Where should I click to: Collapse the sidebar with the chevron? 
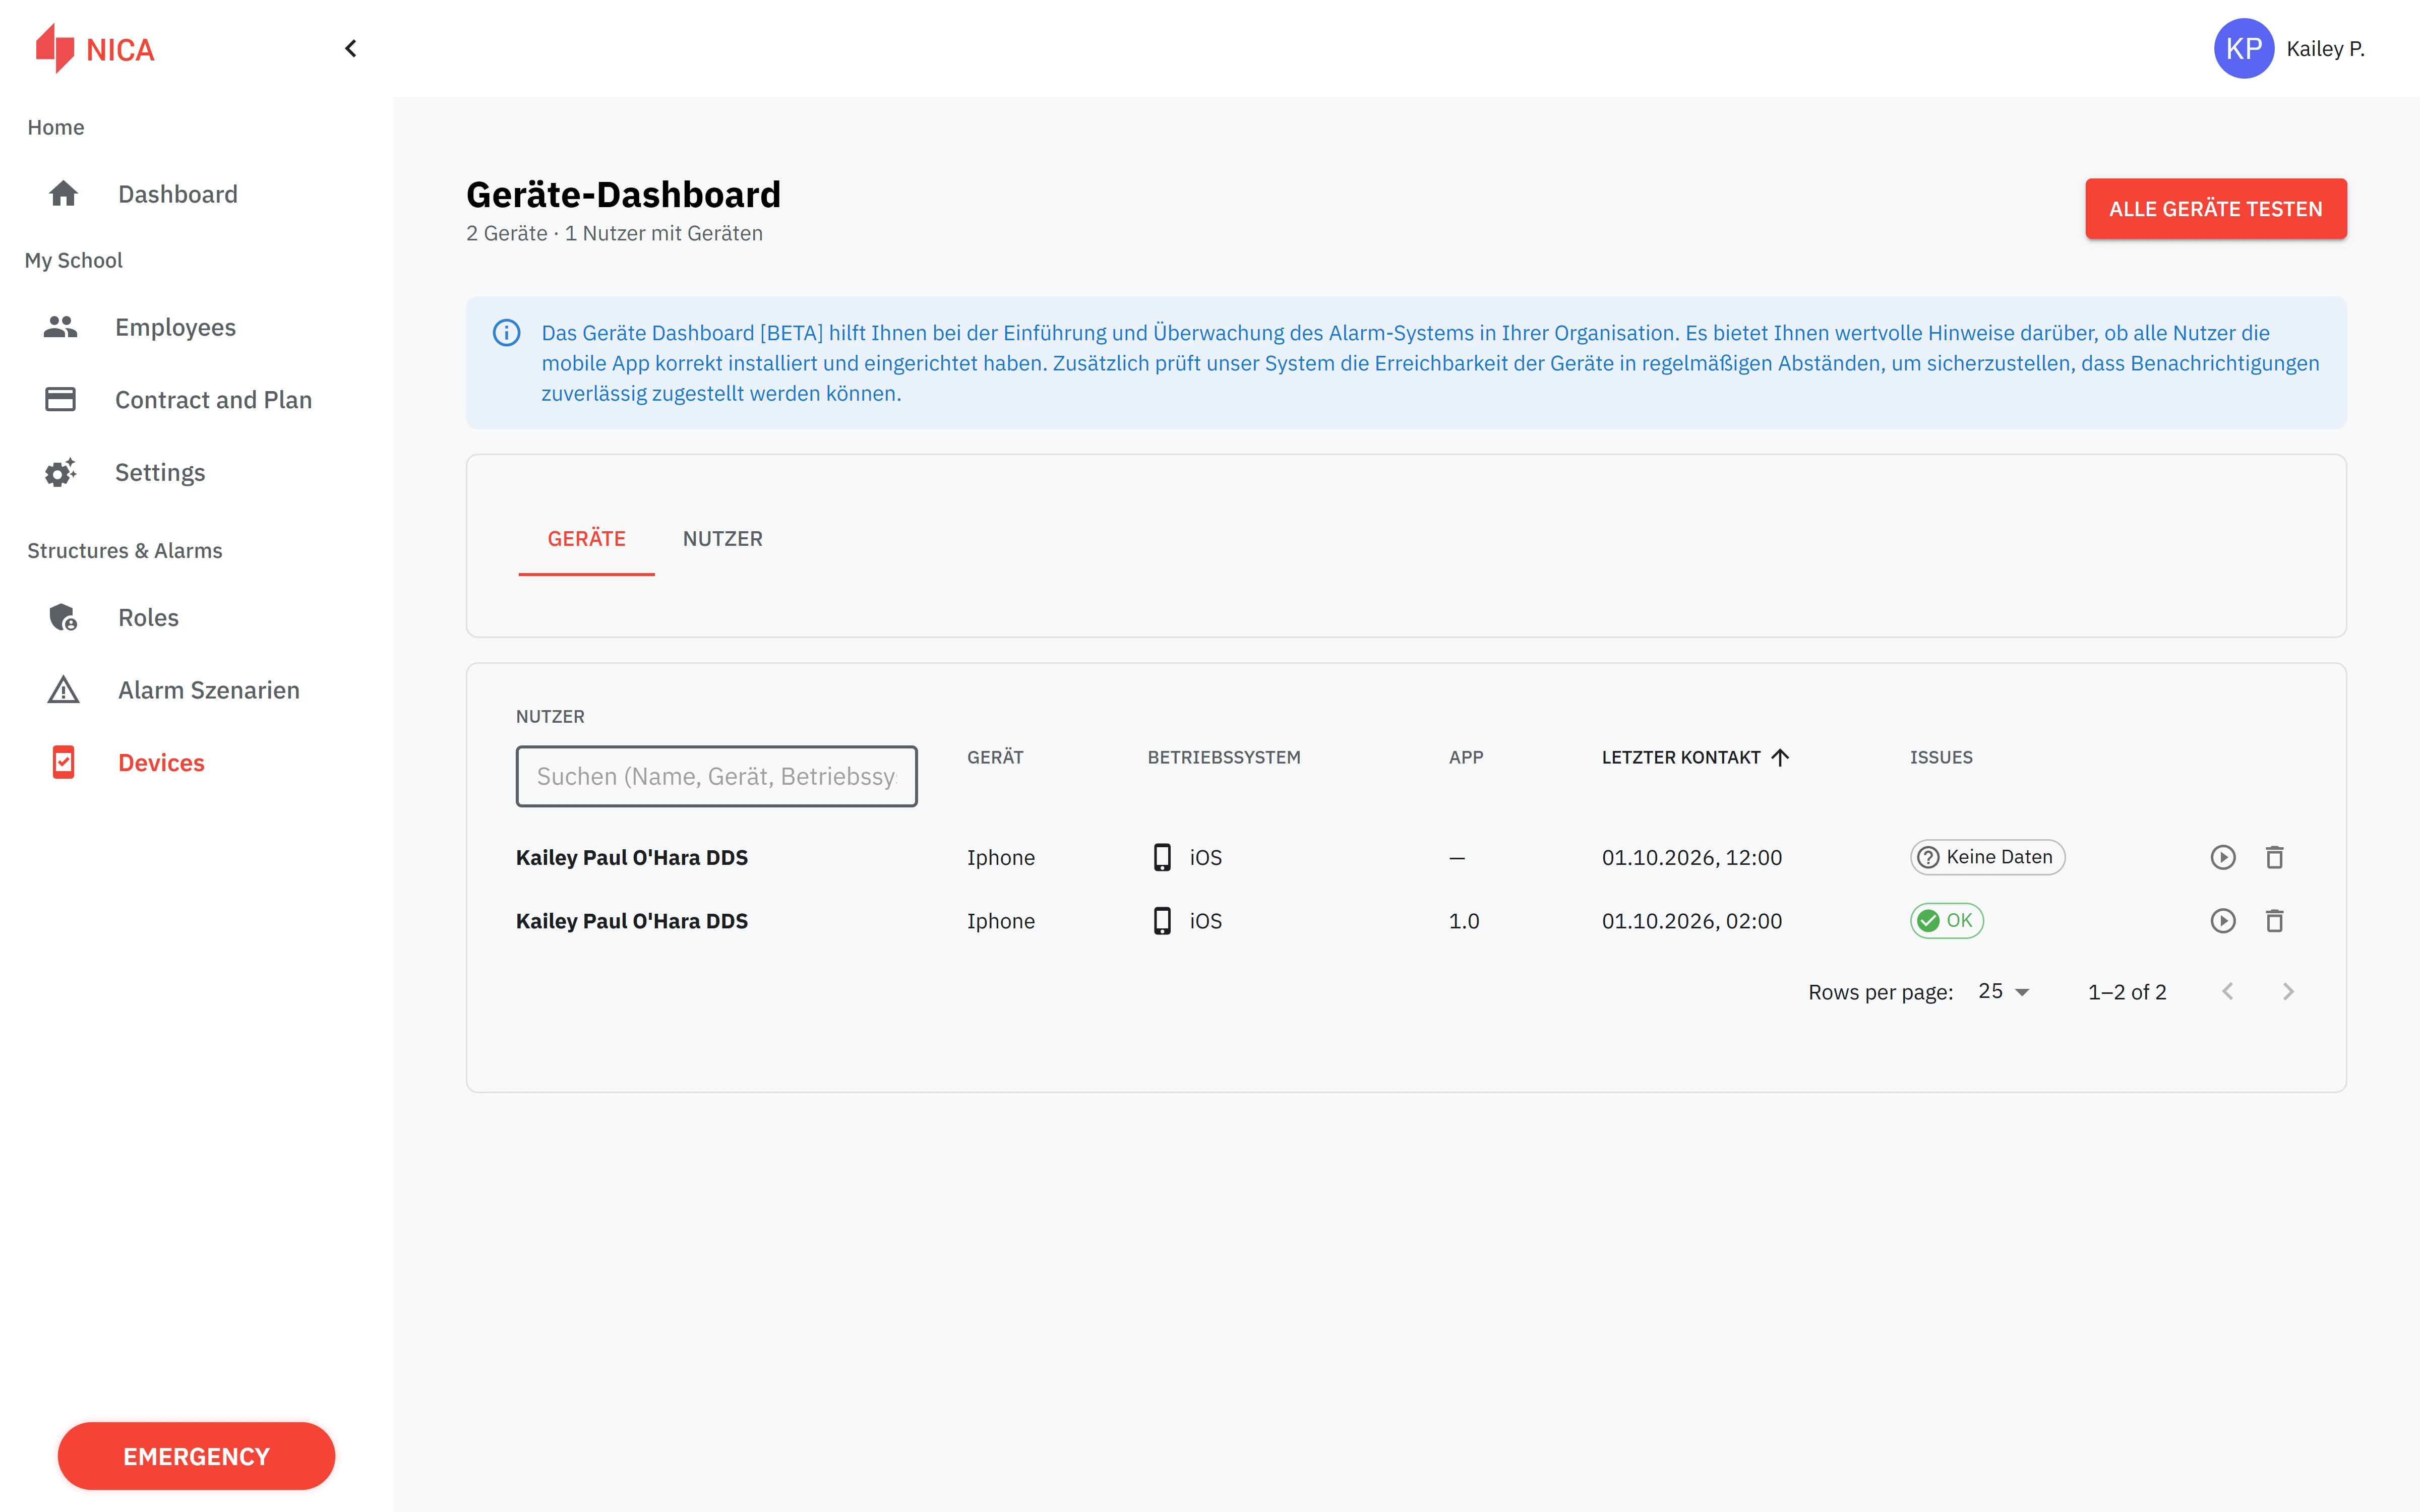(x=350, y=48)
